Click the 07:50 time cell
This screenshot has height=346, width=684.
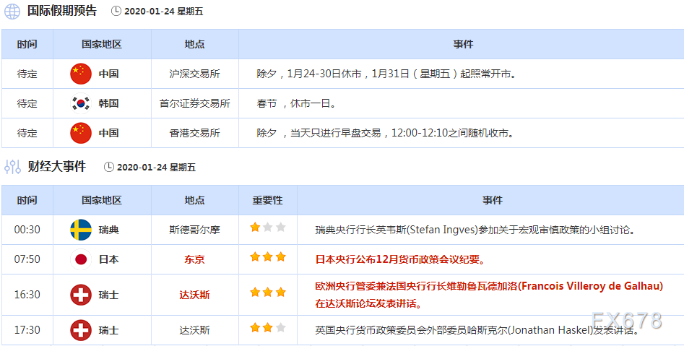coord(27,259)
